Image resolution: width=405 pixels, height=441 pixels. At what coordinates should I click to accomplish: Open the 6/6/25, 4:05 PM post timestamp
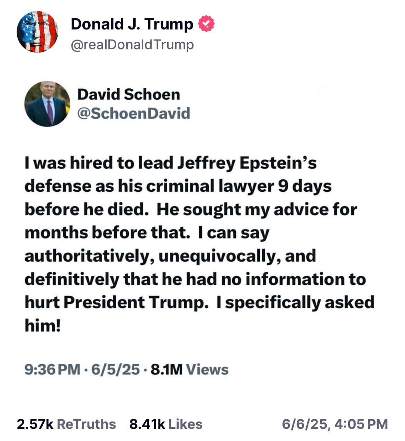[335, 424]
